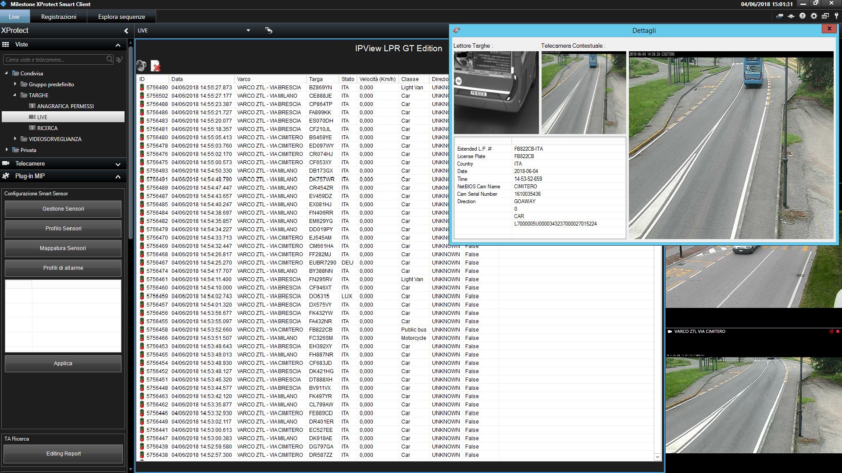Expand the Gruppo predefinito folder arrow
Image resolution: width=842 pixels, height=473 pixels.
pos(15,84)
